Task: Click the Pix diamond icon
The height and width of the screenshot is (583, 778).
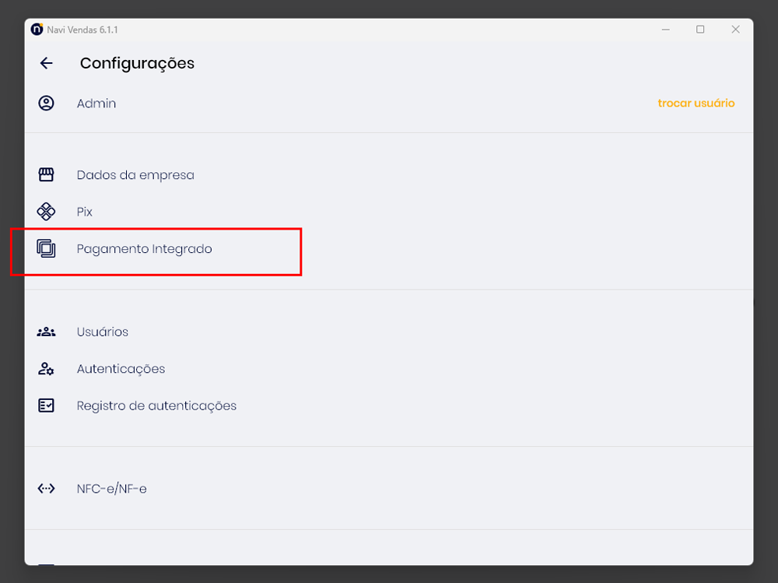Action: (47, 212)
